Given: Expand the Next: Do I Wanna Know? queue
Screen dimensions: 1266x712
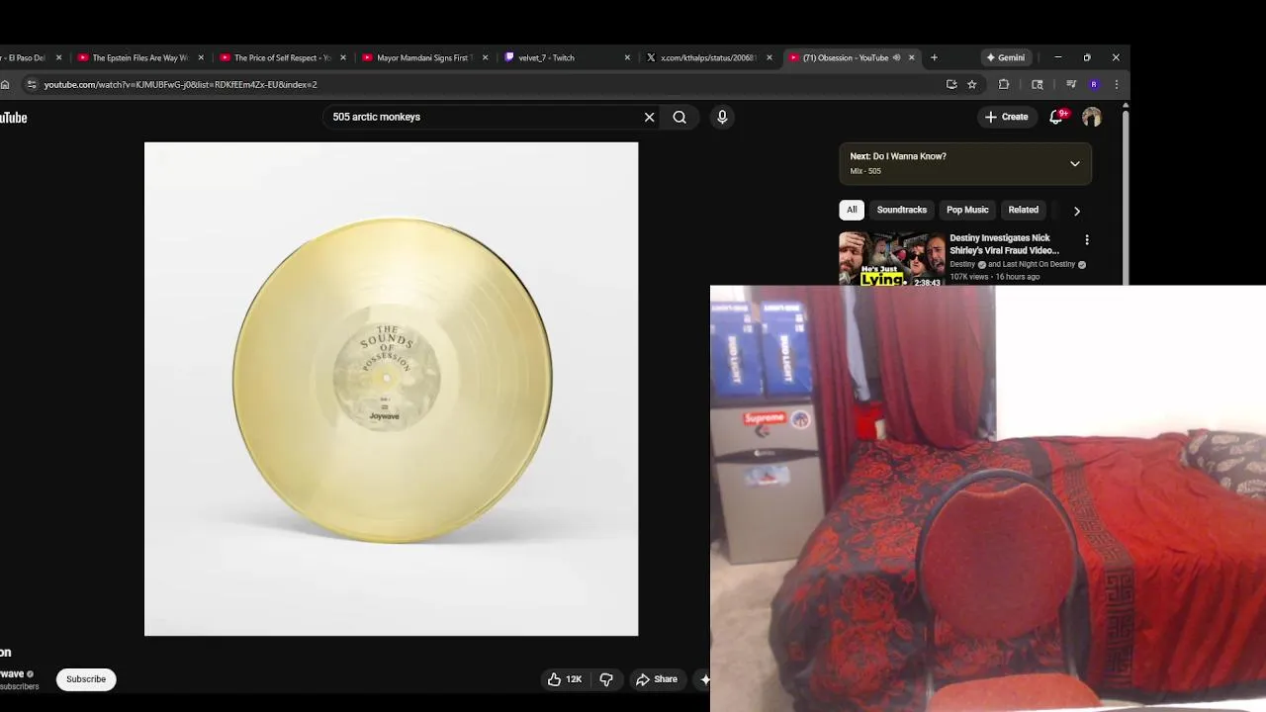Looking at the screenshot, I should 1075,164.
